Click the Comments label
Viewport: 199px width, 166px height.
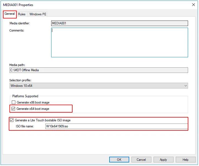click(17, 30)
